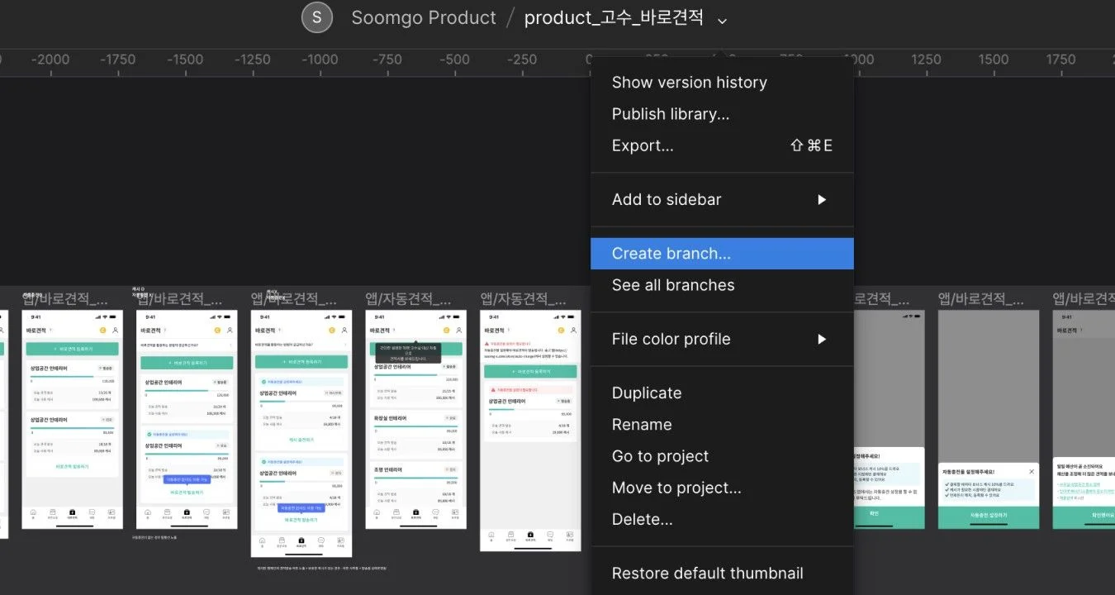
Task: Select Show version history
Action: (689, 83)
